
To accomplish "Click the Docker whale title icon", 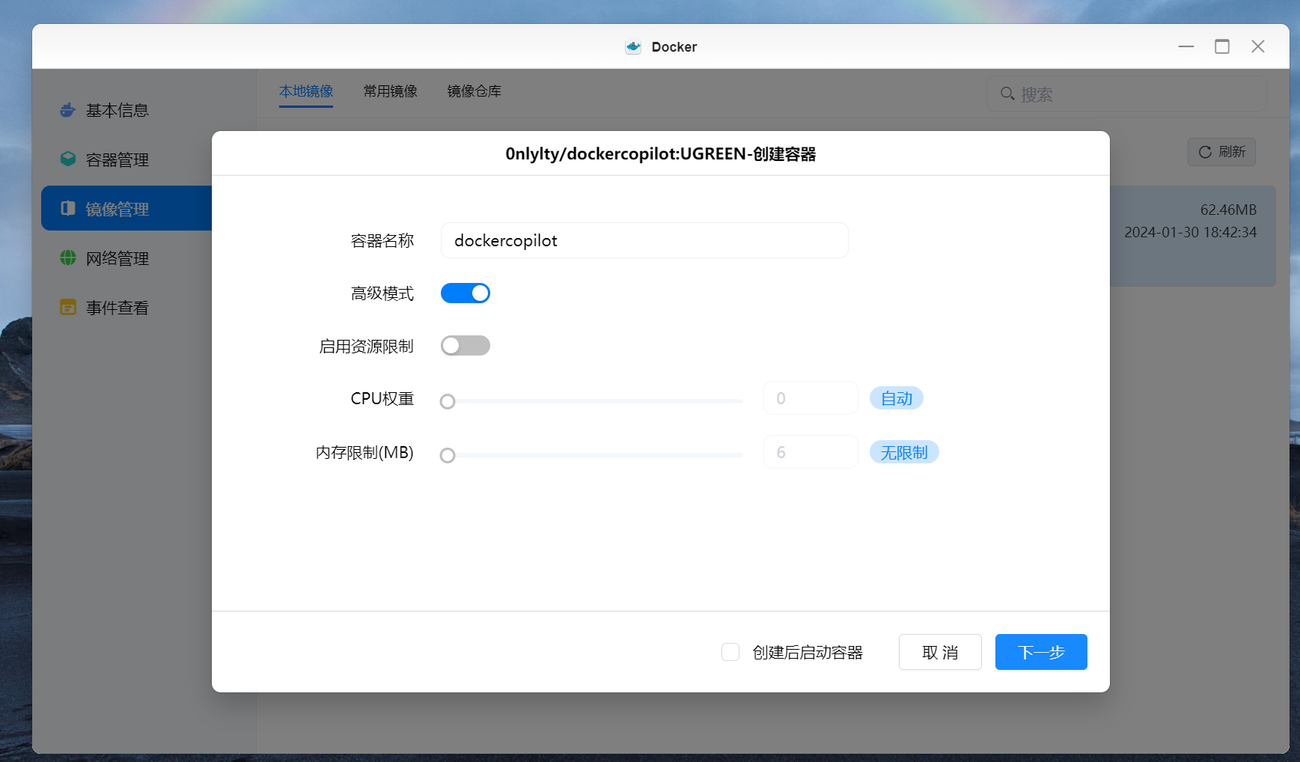I will click(x=633, y=46).
